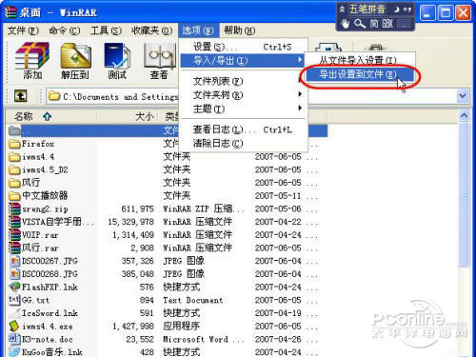Image resolution: width=476 pixels, height=357 pixels.
Task: Choose 清除日志 (C) menu entry
Action: (x=243, y=144)
